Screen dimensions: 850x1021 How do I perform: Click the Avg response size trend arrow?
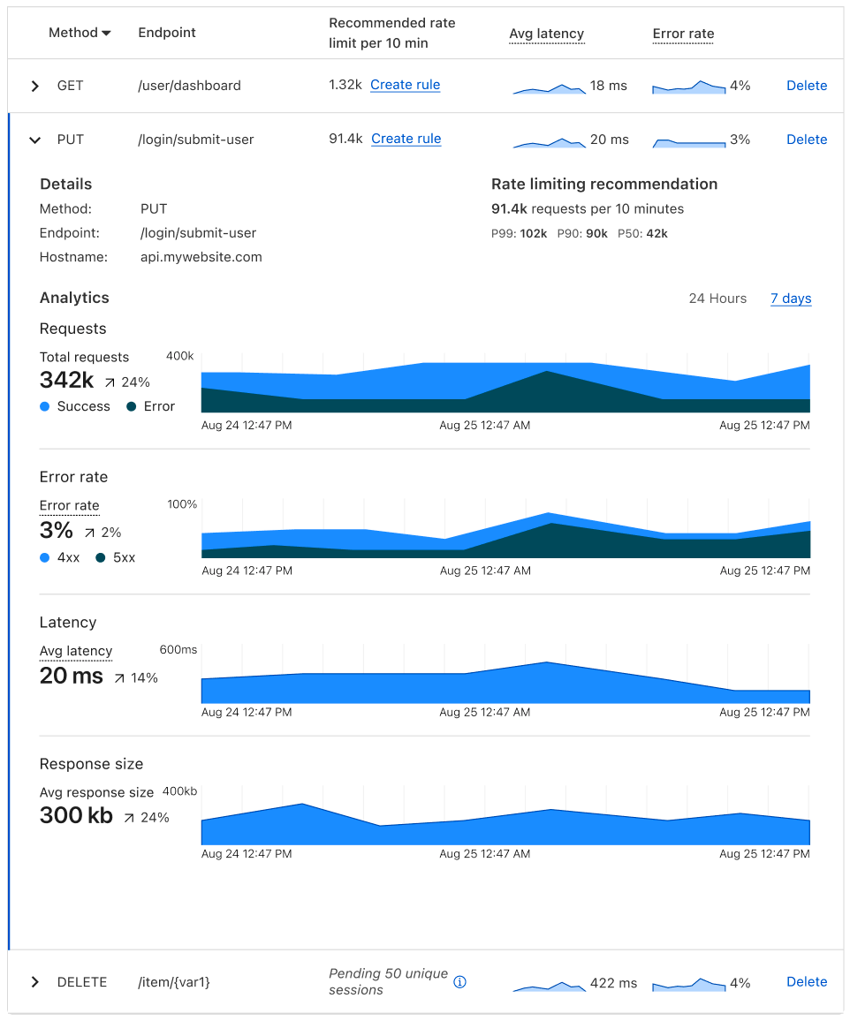[x=129, y=818]
